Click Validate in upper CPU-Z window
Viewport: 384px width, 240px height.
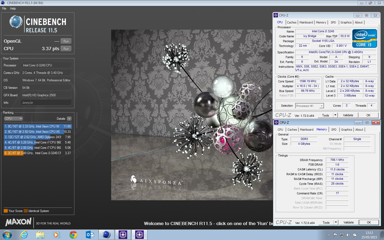click(348, 115)
